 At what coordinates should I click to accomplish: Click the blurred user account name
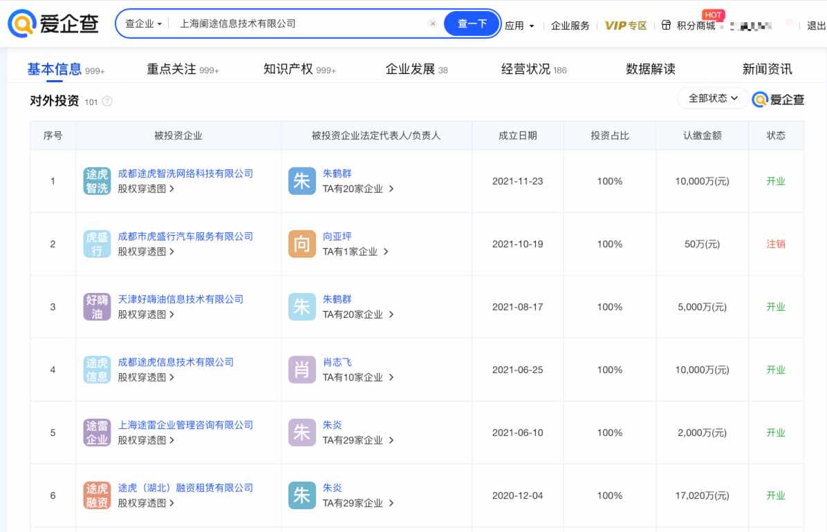point(751,26)
